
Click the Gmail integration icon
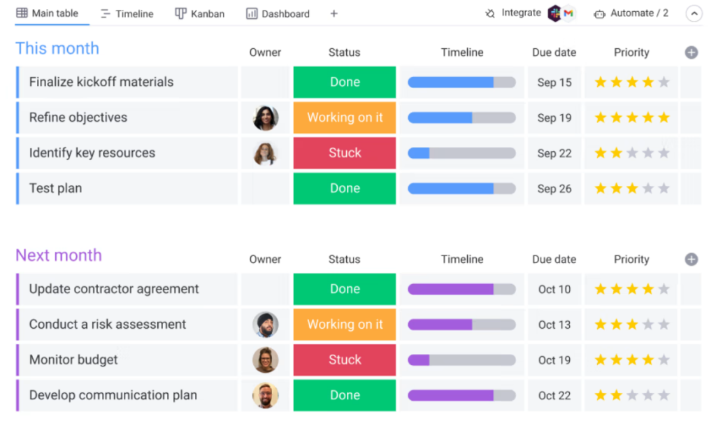569,13
